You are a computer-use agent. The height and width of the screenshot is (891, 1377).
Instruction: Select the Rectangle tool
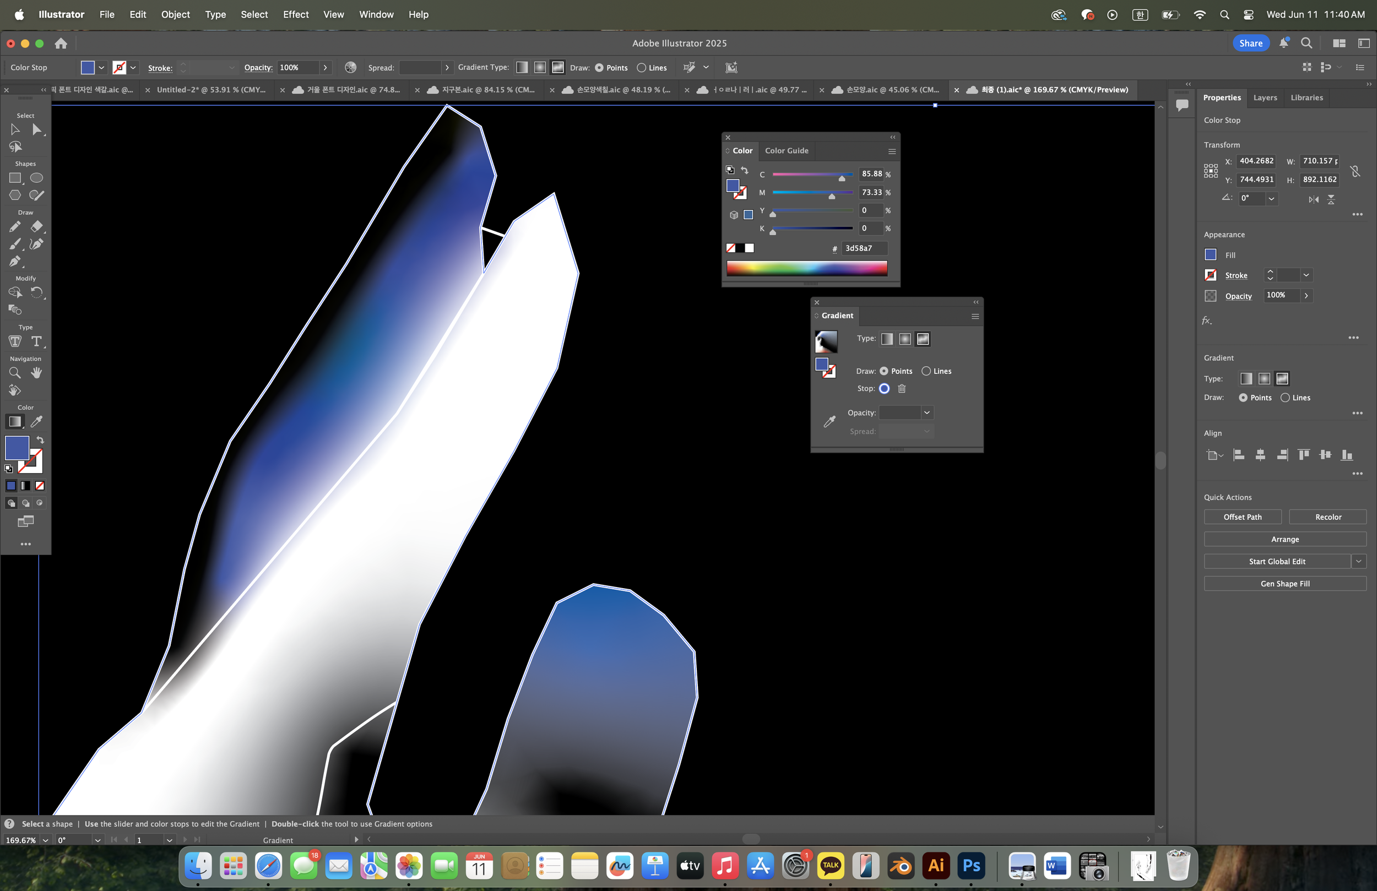[x=15, y=178]
